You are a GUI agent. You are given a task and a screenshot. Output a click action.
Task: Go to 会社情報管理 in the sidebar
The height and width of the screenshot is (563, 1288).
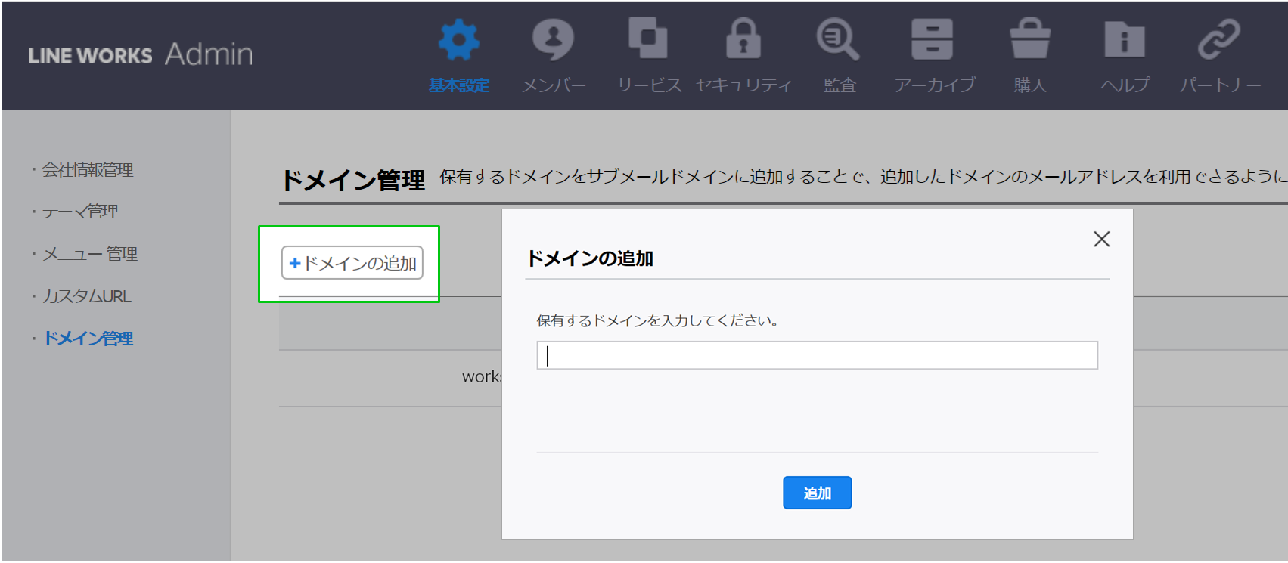click(88, 170)
